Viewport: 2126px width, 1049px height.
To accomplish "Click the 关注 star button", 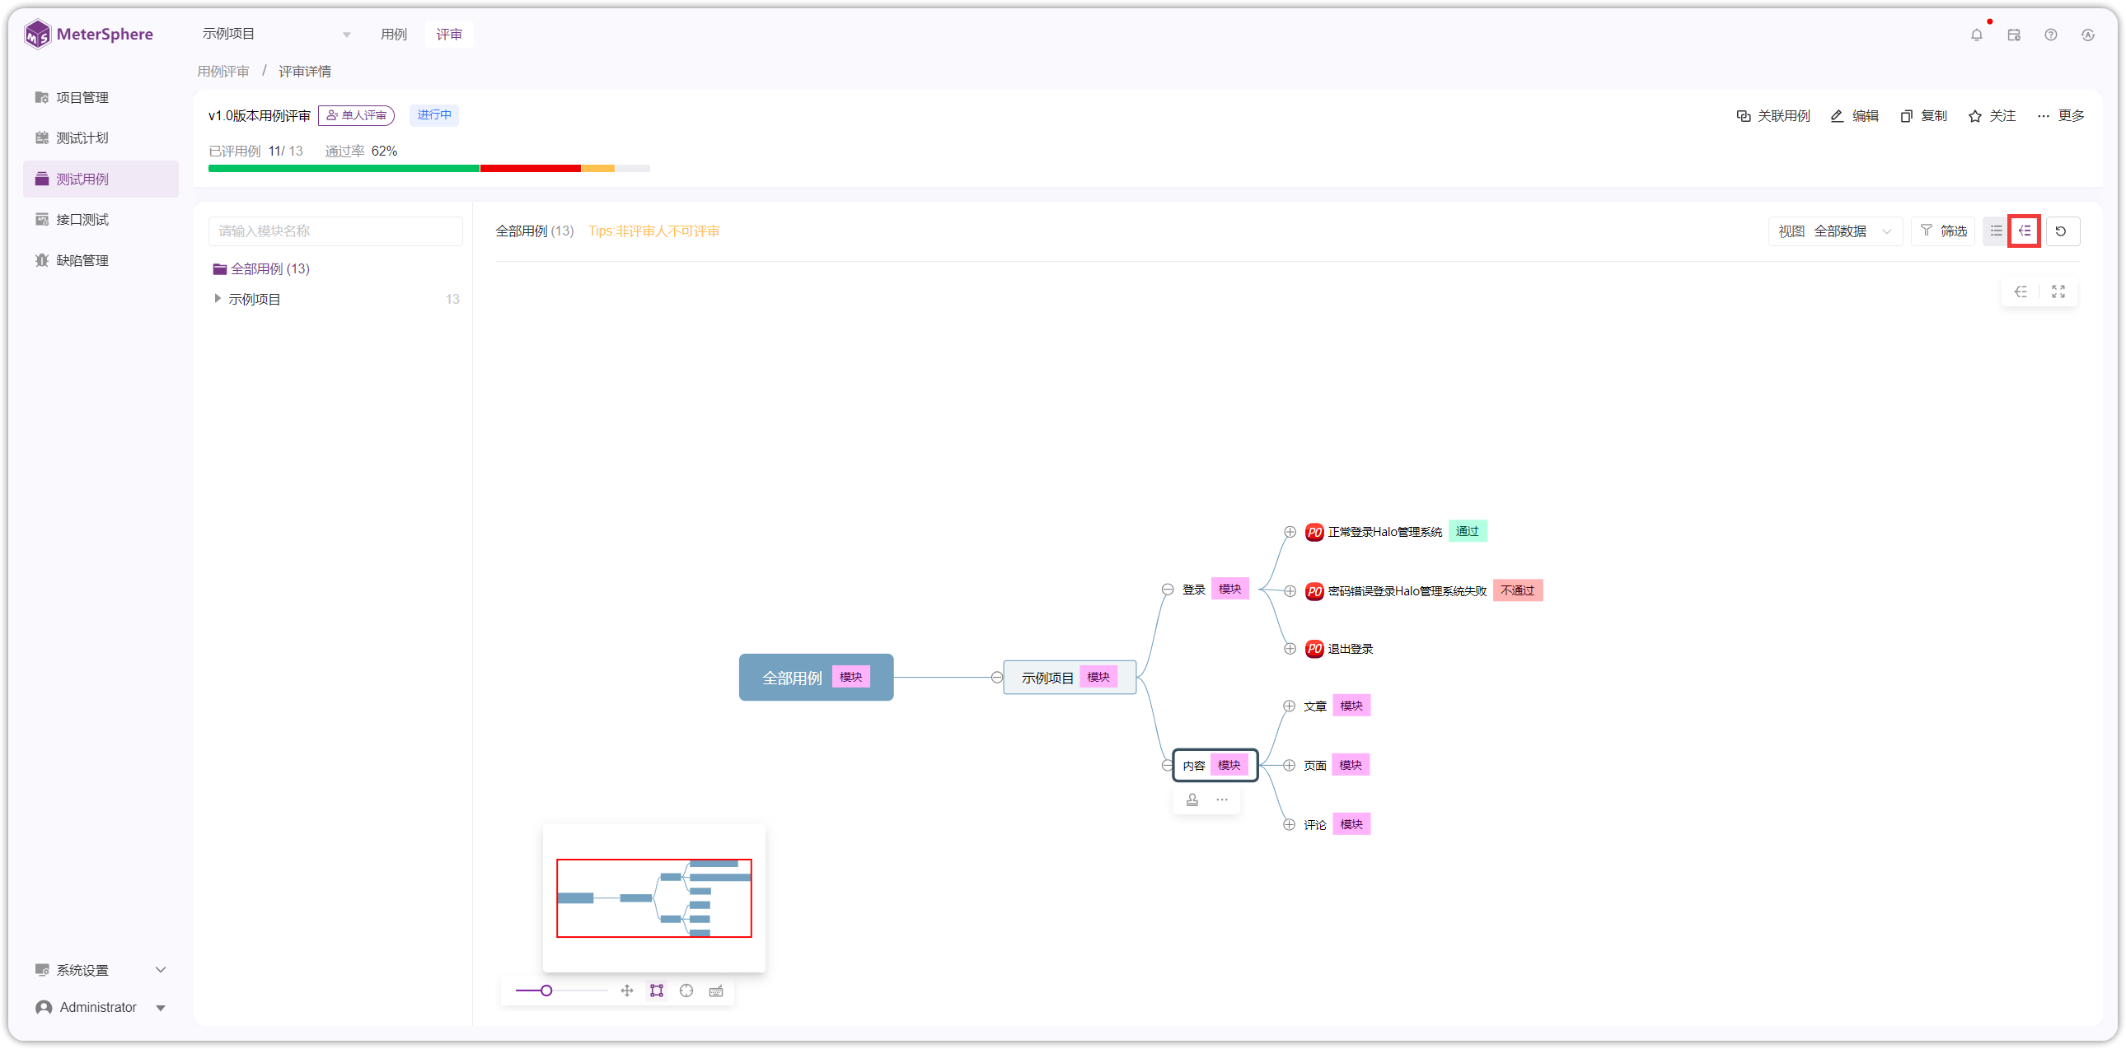I will click(x=1992, y=115).
